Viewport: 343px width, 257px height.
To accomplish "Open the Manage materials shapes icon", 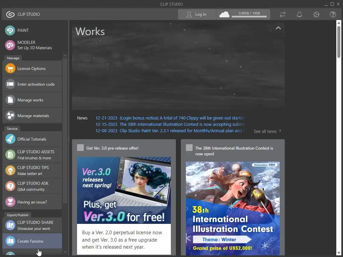I will (10, 115).
